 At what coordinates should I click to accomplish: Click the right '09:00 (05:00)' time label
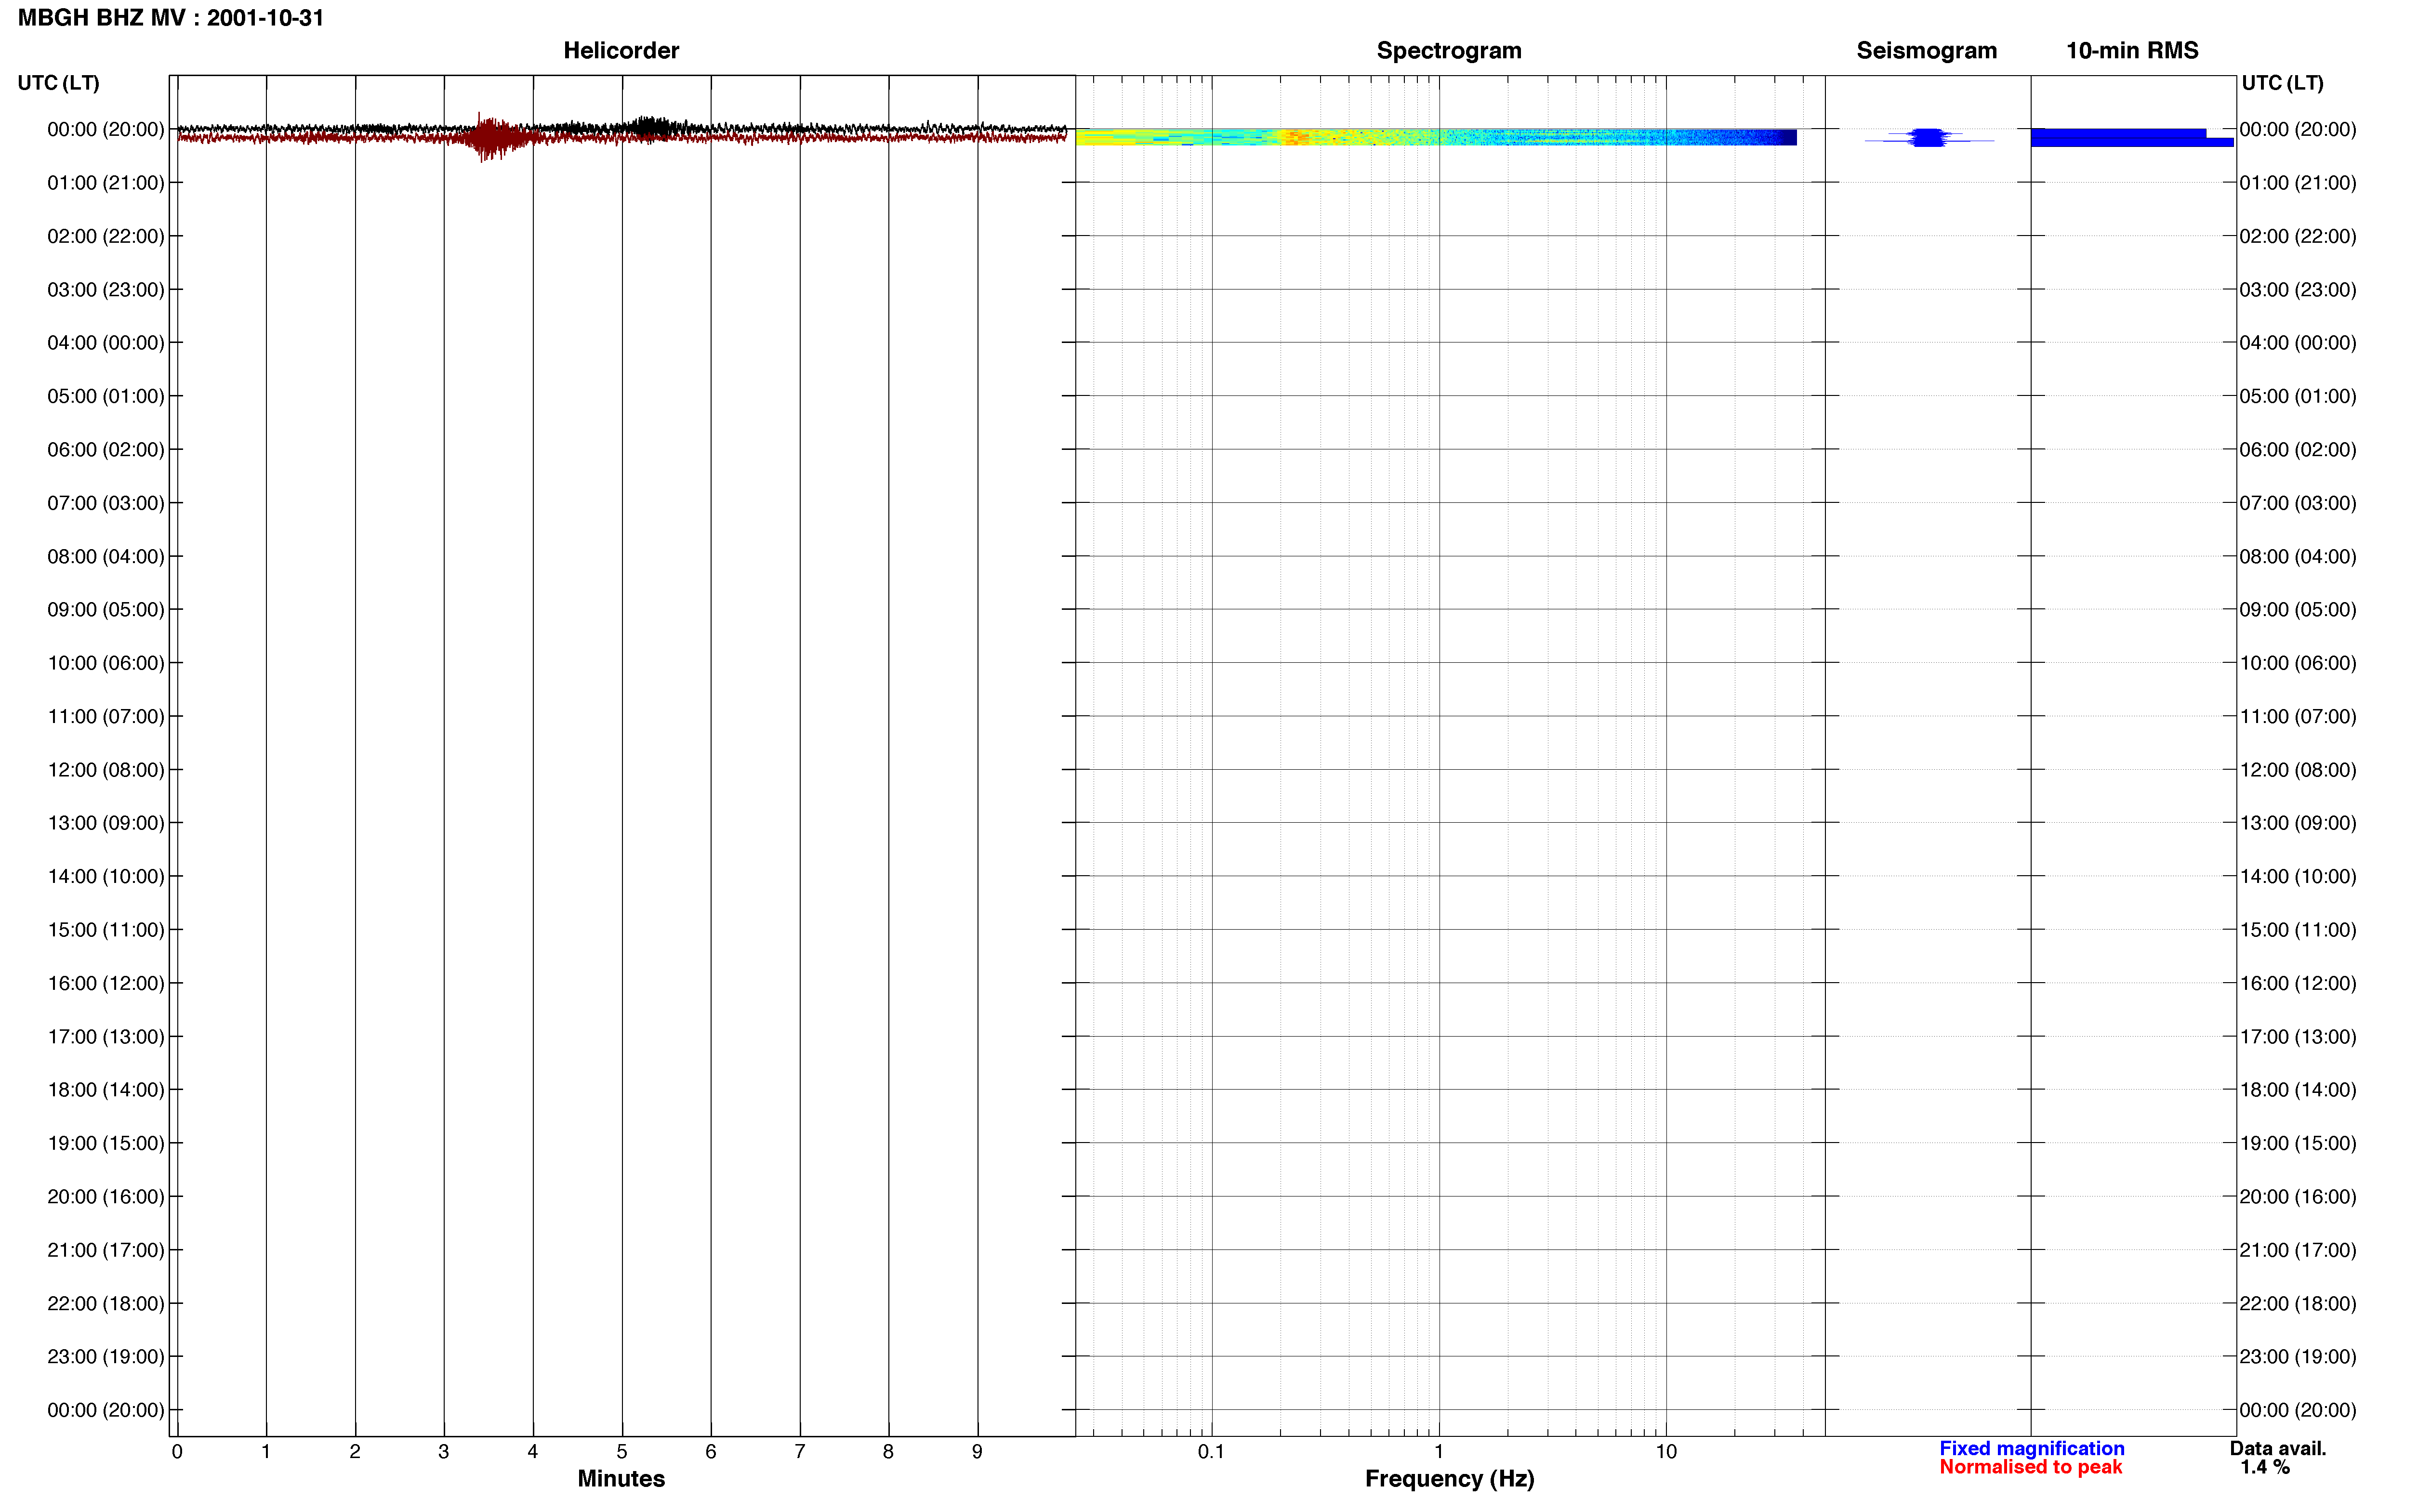point(2298,610)
